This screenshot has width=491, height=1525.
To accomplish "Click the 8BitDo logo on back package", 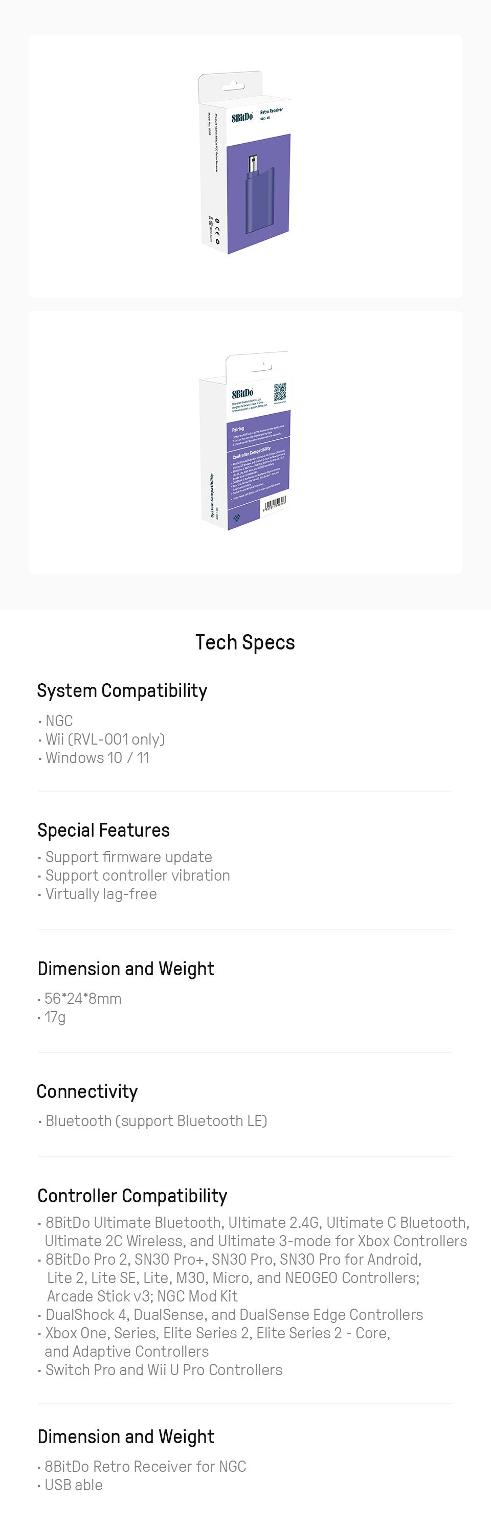I will (242, 394).
